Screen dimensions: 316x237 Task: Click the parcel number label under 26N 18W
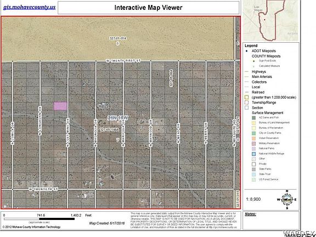109,130
